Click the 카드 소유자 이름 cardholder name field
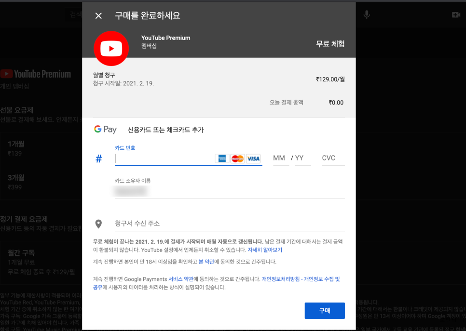This screenshot has height=331, width=466. point(230,191)
